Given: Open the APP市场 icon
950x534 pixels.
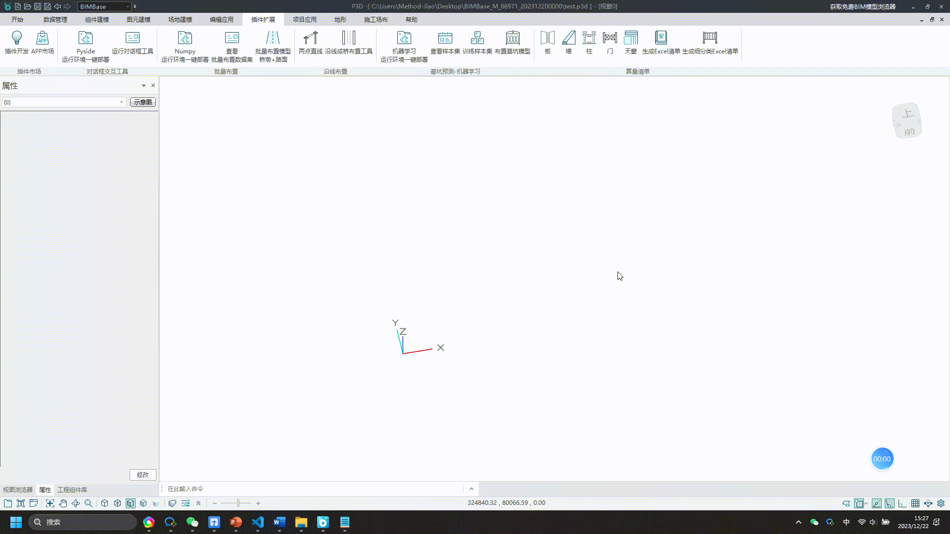Looking at the screenshot, I should coord(43,38).
